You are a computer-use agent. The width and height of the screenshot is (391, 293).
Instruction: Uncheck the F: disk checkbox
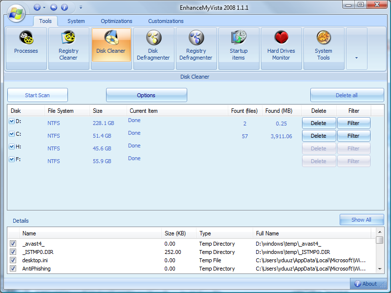[x=11, y=160]
